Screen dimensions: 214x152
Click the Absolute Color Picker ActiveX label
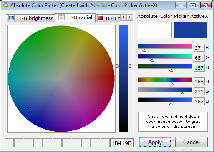point(173,16)
